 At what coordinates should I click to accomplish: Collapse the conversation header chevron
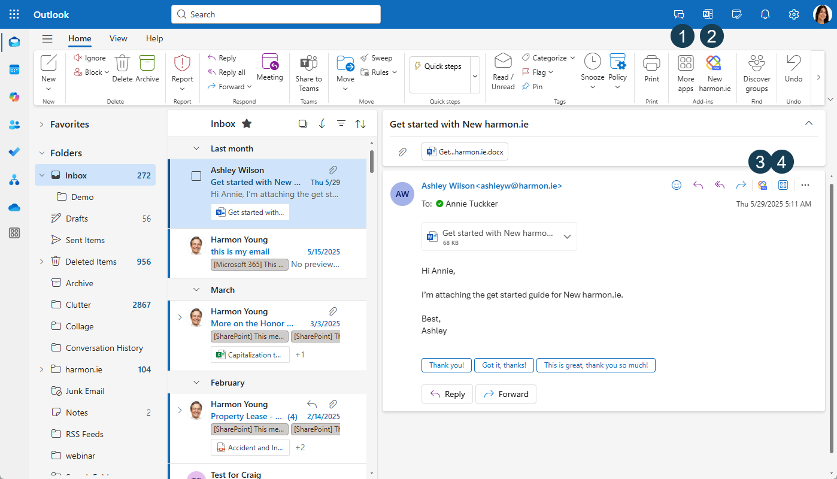pos(809,123)
